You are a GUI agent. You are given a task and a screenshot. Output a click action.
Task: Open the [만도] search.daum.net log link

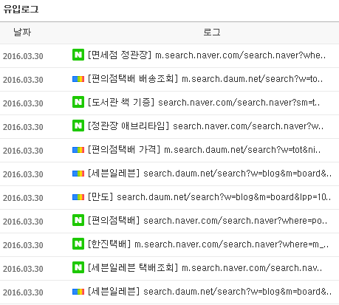coord(210,197)
